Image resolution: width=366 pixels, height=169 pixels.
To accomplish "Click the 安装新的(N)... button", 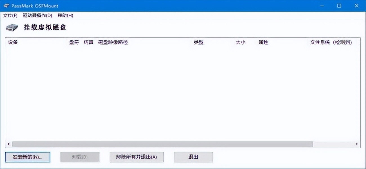I will coord(28,157).
